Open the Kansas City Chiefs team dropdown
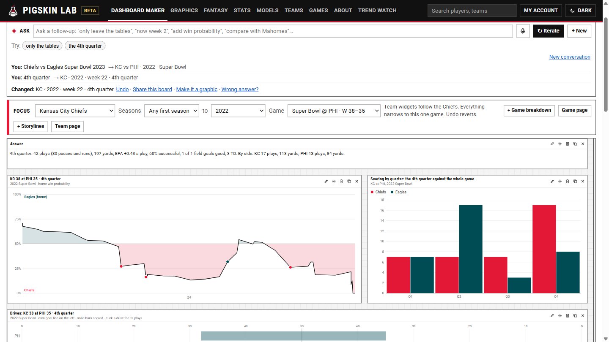 75,111
